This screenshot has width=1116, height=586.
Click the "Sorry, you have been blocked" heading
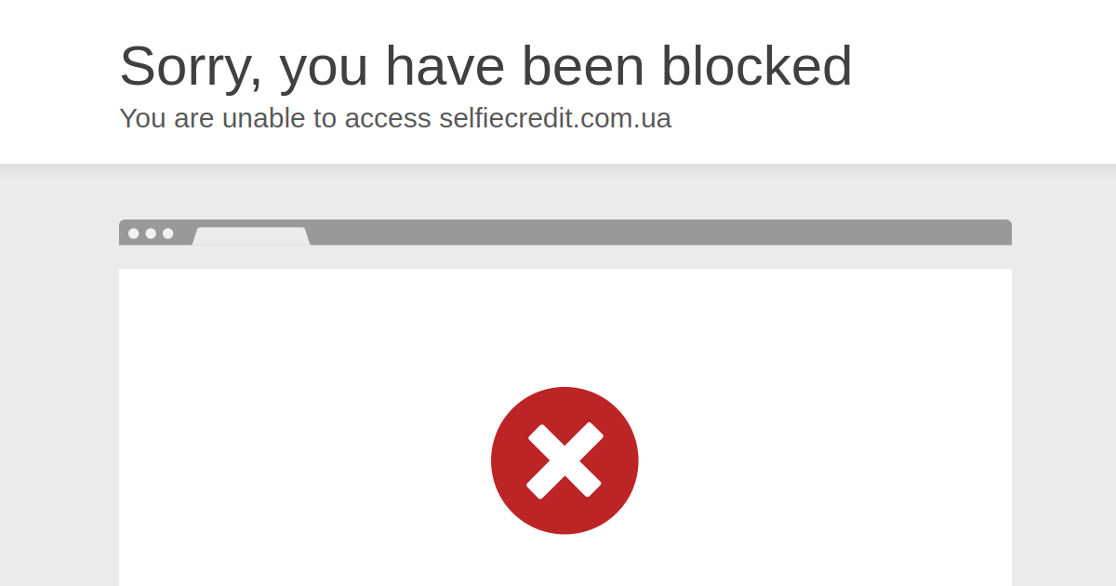[485, 67]
